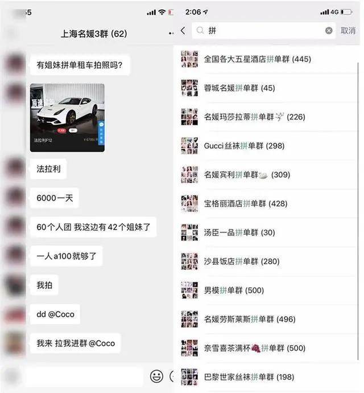Open chat options three-dot icon
The image size is (364, 393).
(x=171, y=33)
